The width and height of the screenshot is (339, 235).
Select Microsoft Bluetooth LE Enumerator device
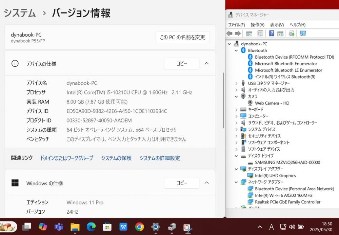click(288, 70)
